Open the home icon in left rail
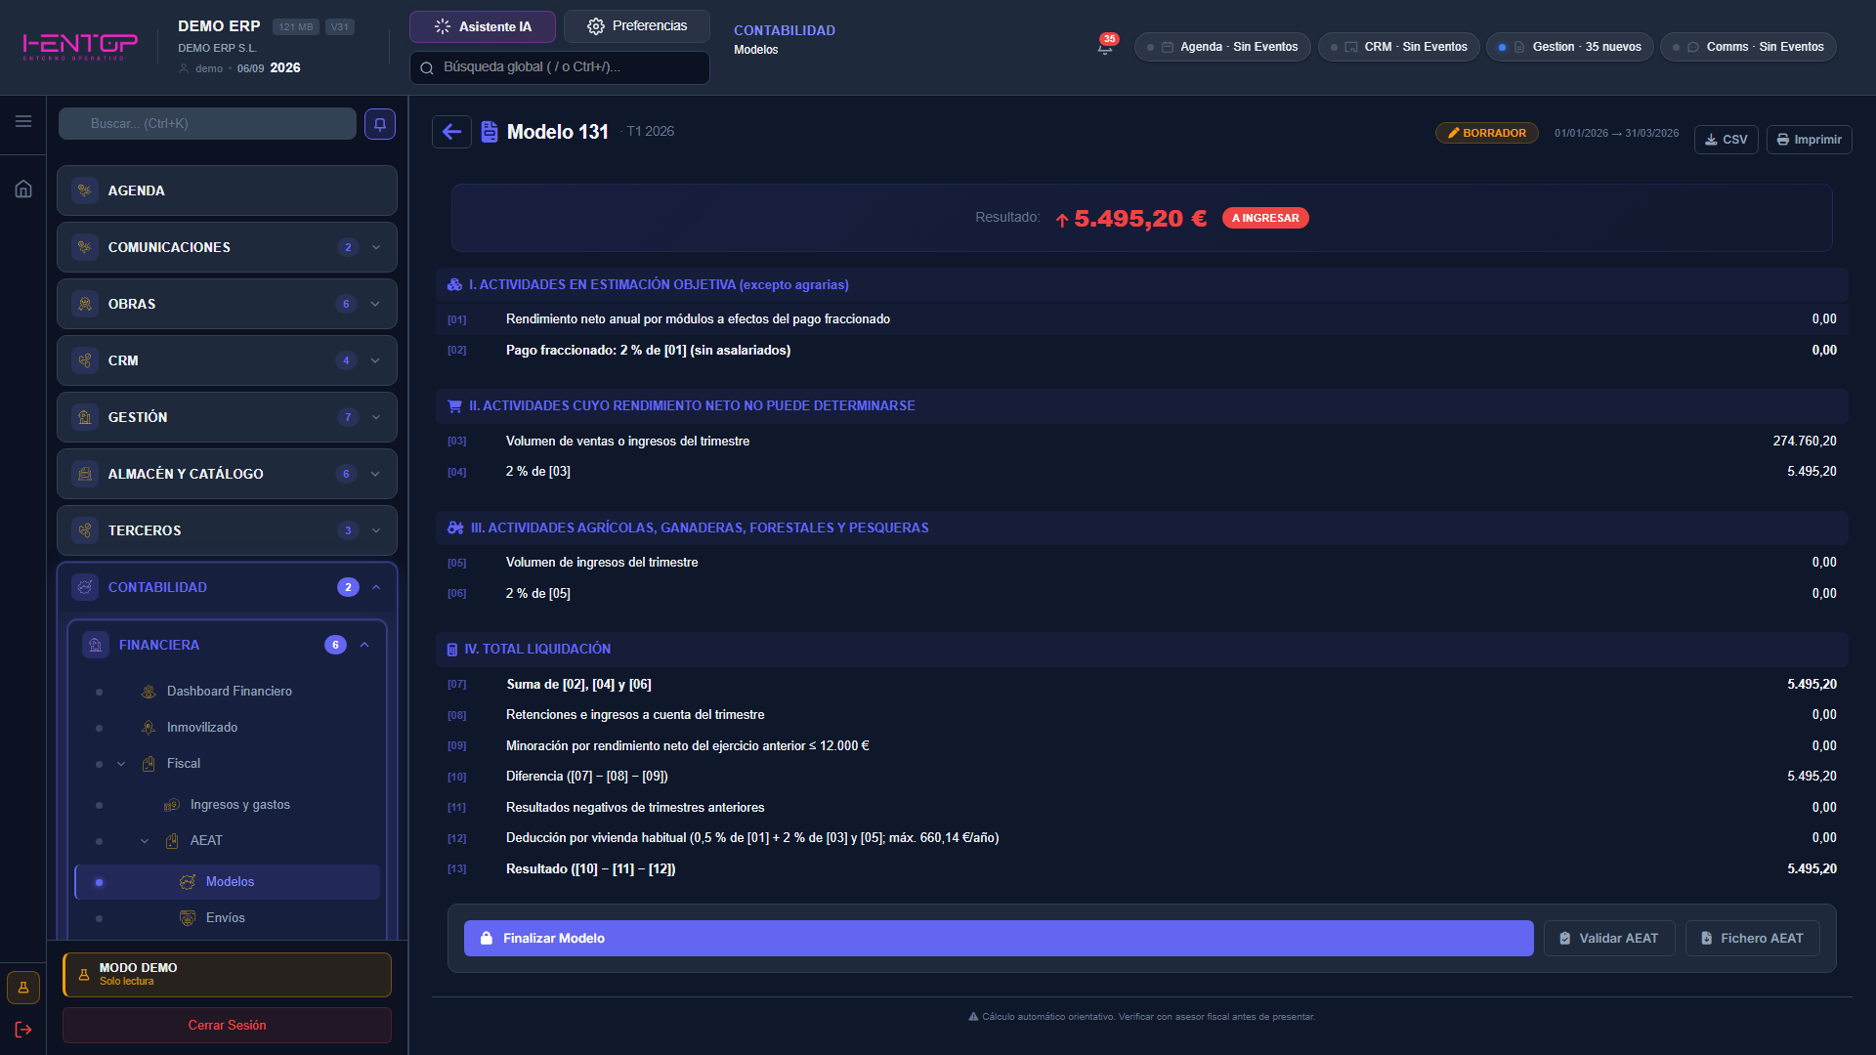1876x1055 pixels. click(23, 189)
